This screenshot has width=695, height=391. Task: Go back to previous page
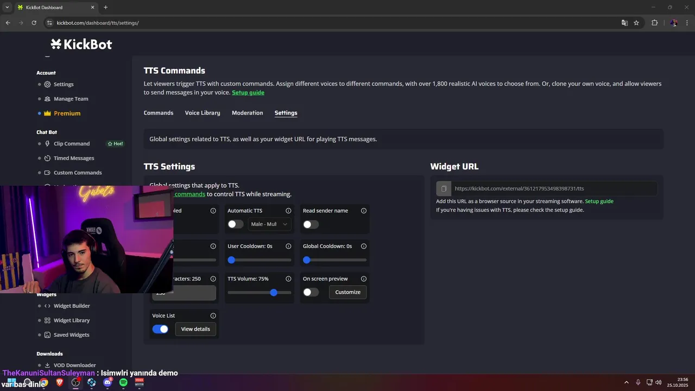(x=8, y=23)
